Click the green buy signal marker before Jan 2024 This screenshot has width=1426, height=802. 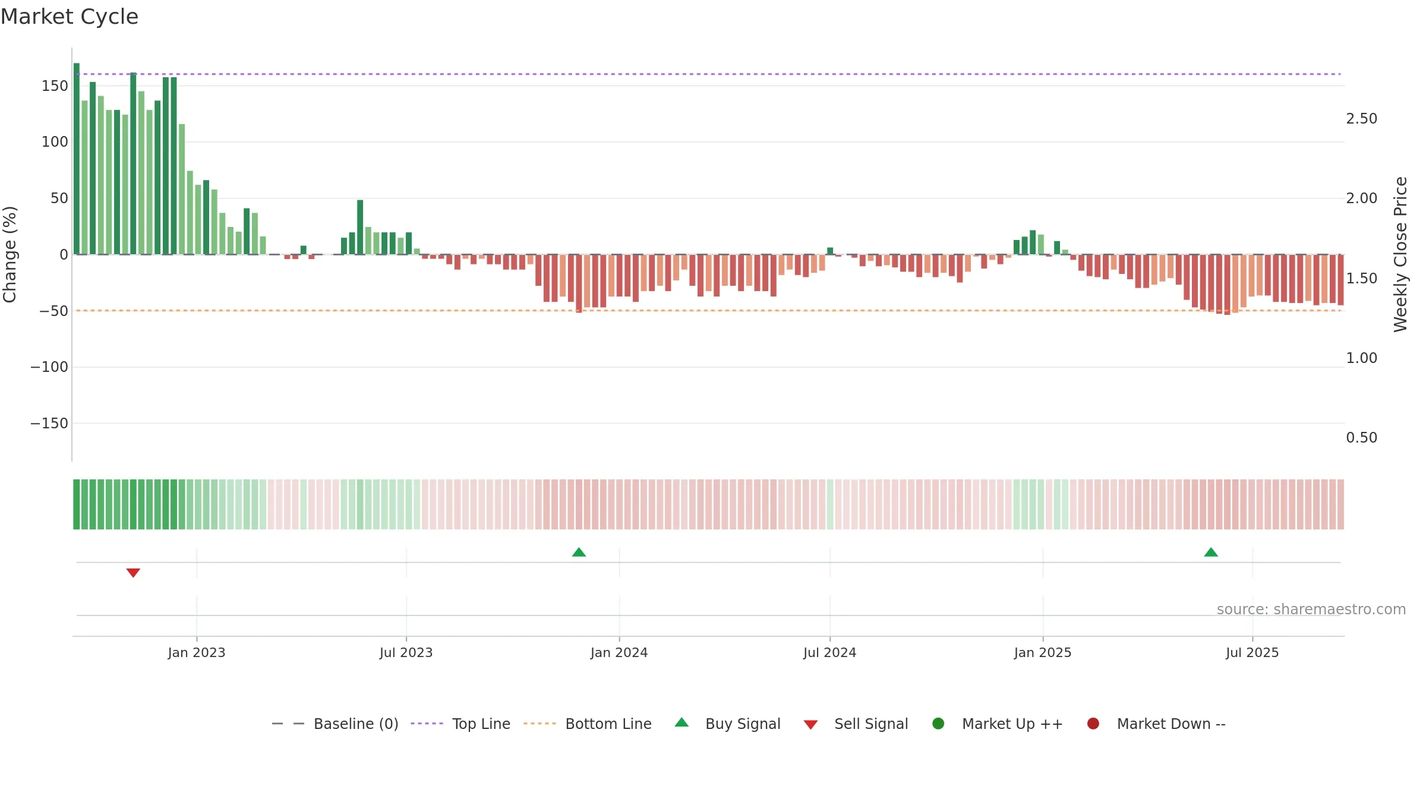coord(579,552)
